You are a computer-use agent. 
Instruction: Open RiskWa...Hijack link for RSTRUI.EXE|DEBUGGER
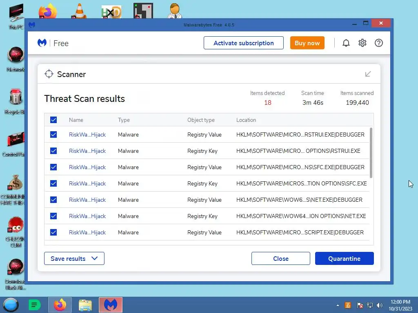87,134
